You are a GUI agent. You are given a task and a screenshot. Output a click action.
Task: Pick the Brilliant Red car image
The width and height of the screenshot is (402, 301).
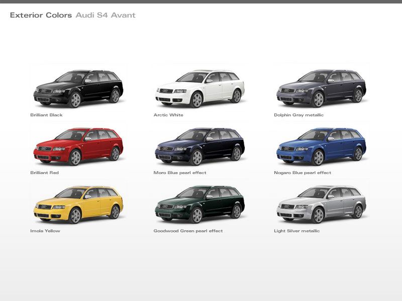(x=78, y=146)
